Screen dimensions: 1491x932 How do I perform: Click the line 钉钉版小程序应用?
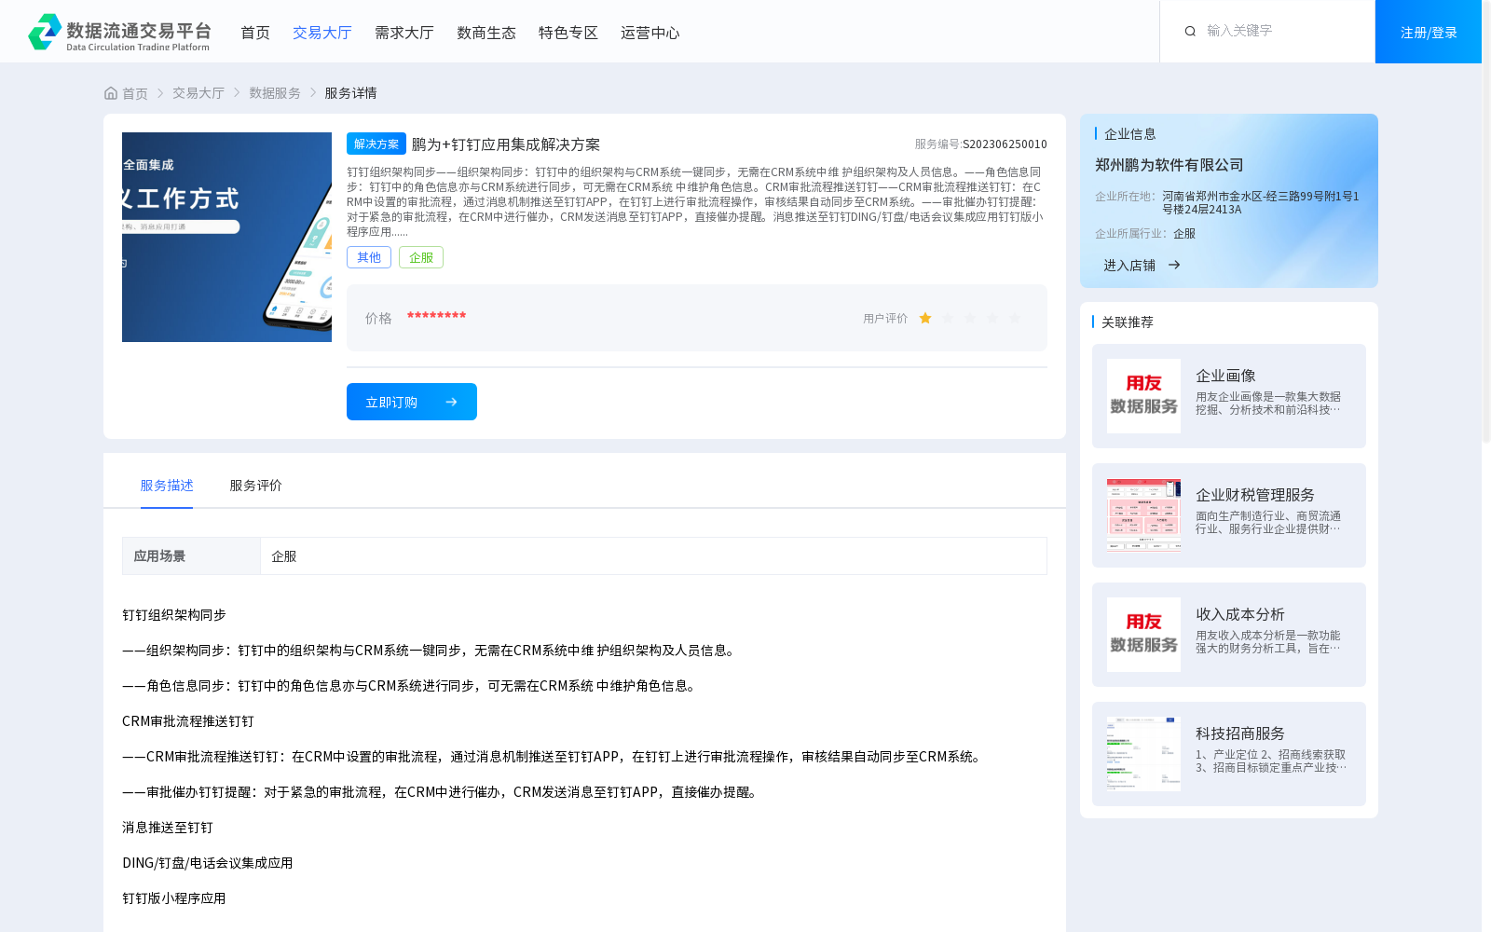(x=174, y=898)
